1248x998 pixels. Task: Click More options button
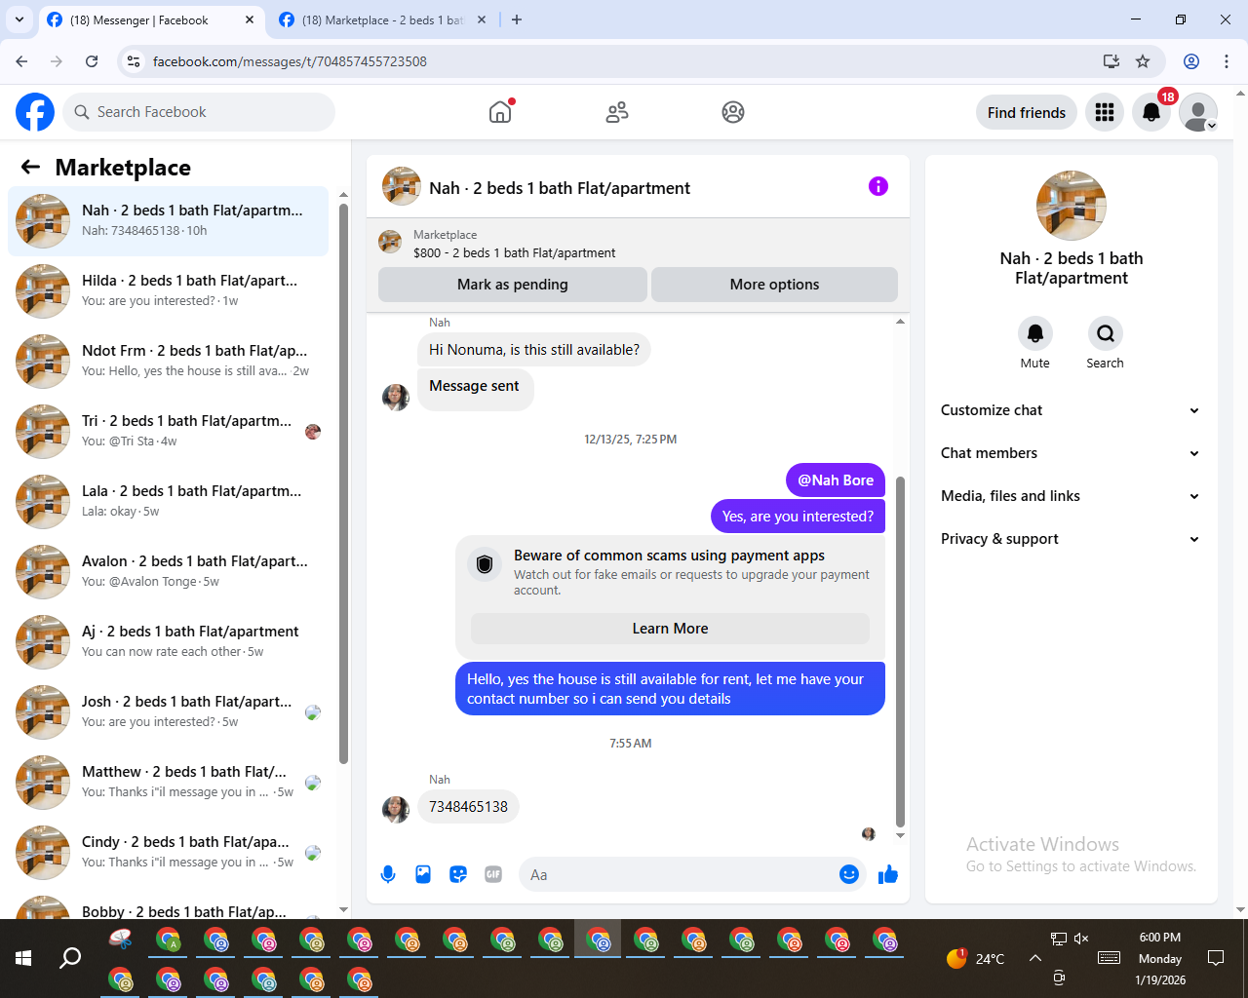(x=774, y=285)
